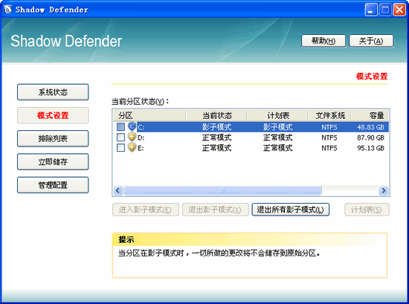Close the Shadow Defender window
Image resolution: width=409 pixels, height=304 pixels.
point(399,10)
